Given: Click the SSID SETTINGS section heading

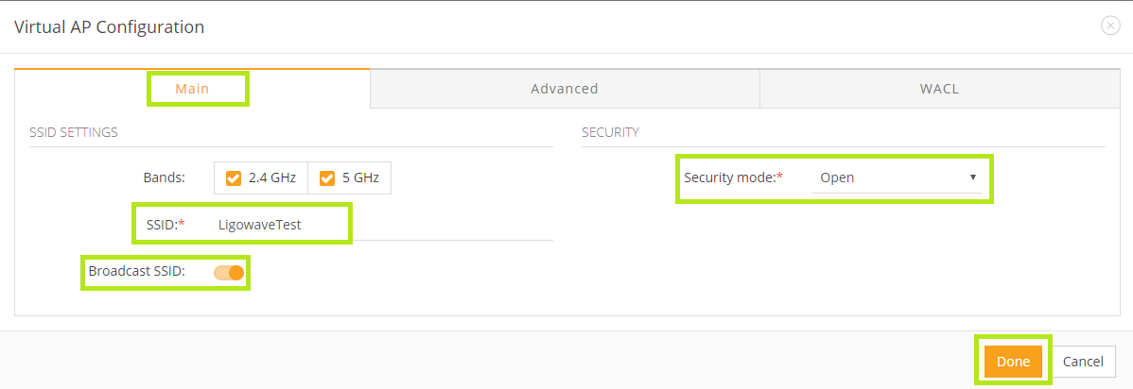Looking at the screenshot, I should tap(74, 132).
